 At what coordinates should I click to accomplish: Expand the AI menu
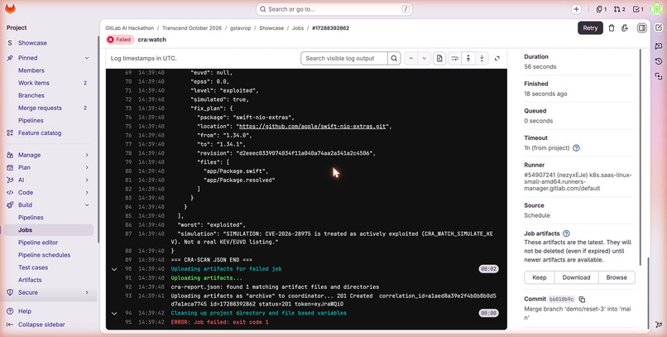tap(87, 180)
